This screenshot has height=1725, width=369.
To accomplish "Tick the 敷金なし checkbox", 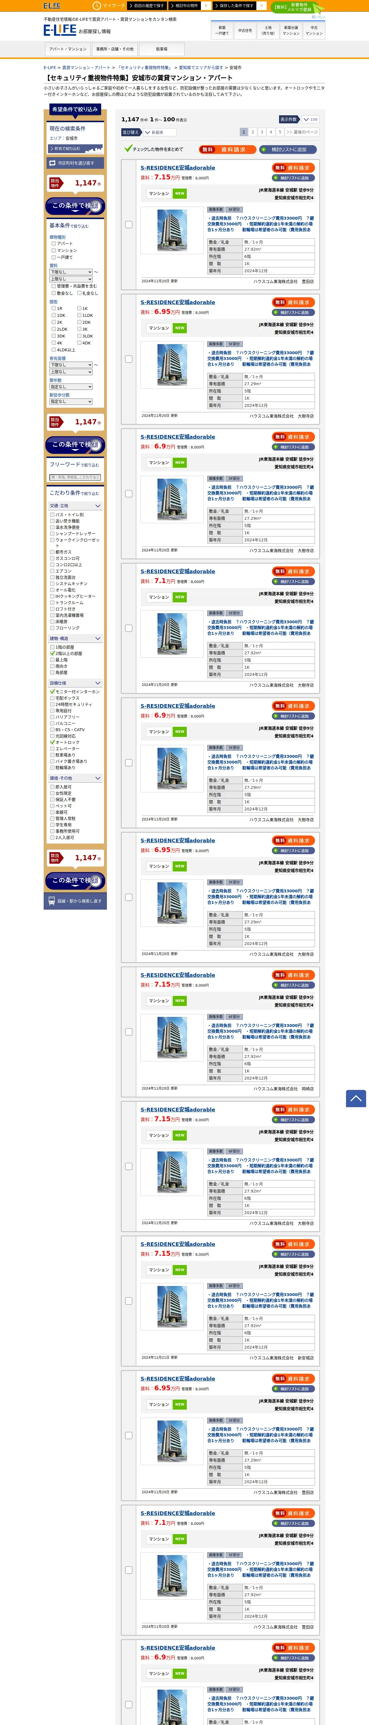I will (53, 293).
